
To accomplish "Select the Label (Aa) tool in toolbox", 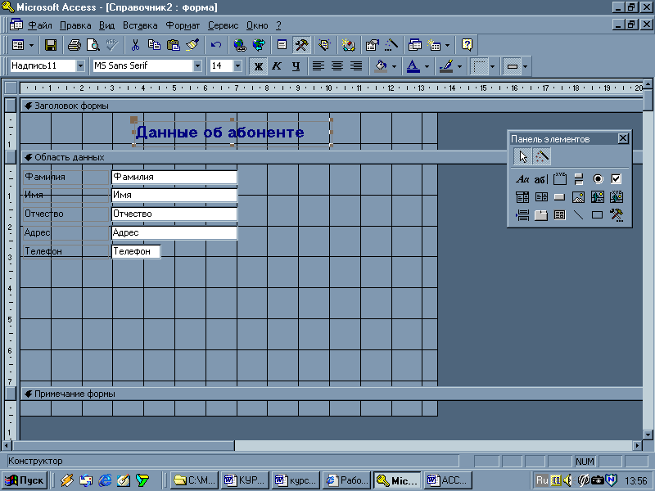I will tap(522, 179).
